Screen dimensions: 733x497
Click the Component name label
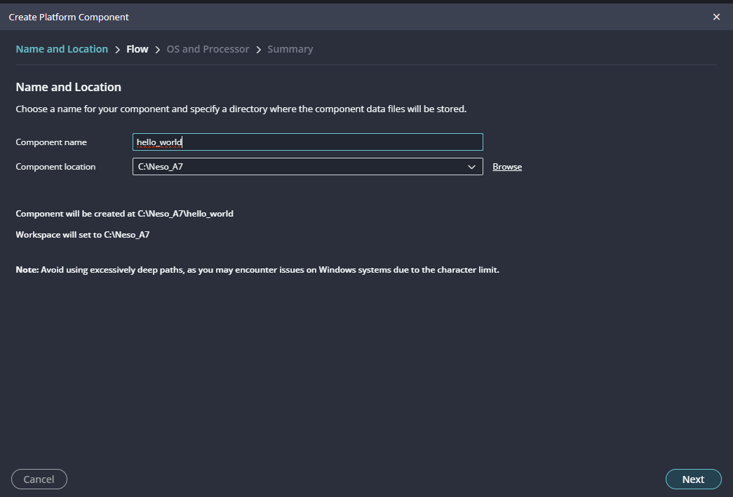(51, 142)
